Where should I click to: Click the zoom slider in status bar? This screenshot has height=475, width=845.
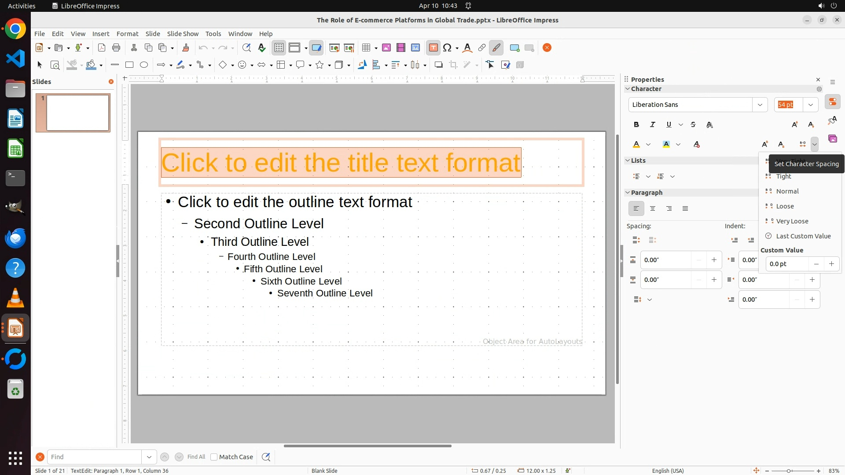click(789, 471)
